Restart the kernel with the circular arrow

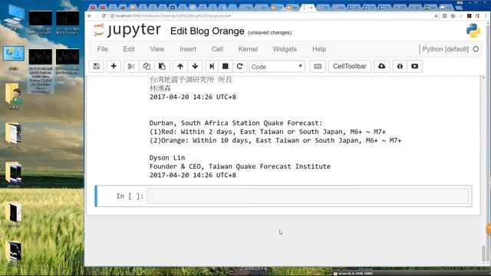point(239,67)
